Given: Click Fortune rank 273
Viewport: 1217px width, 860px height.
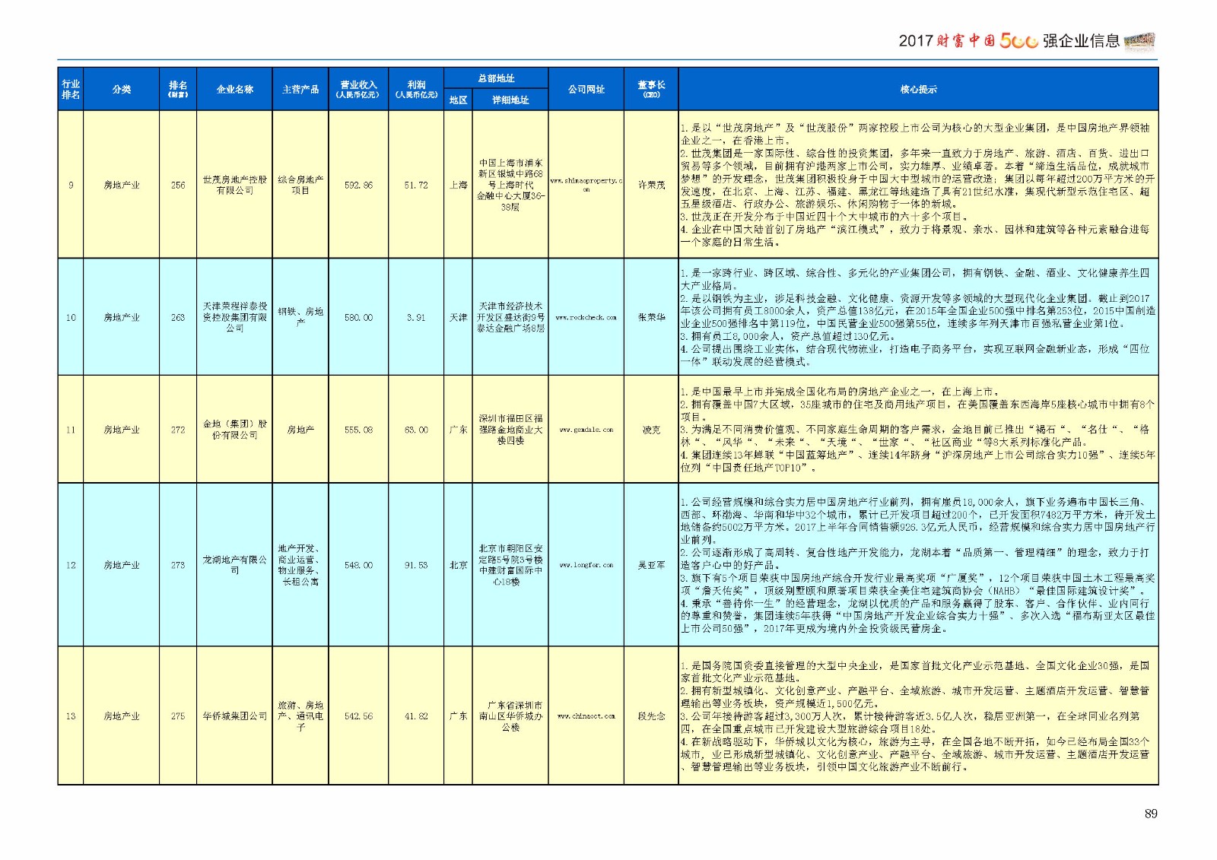Looking at the screenshot, I should [178, 565].
